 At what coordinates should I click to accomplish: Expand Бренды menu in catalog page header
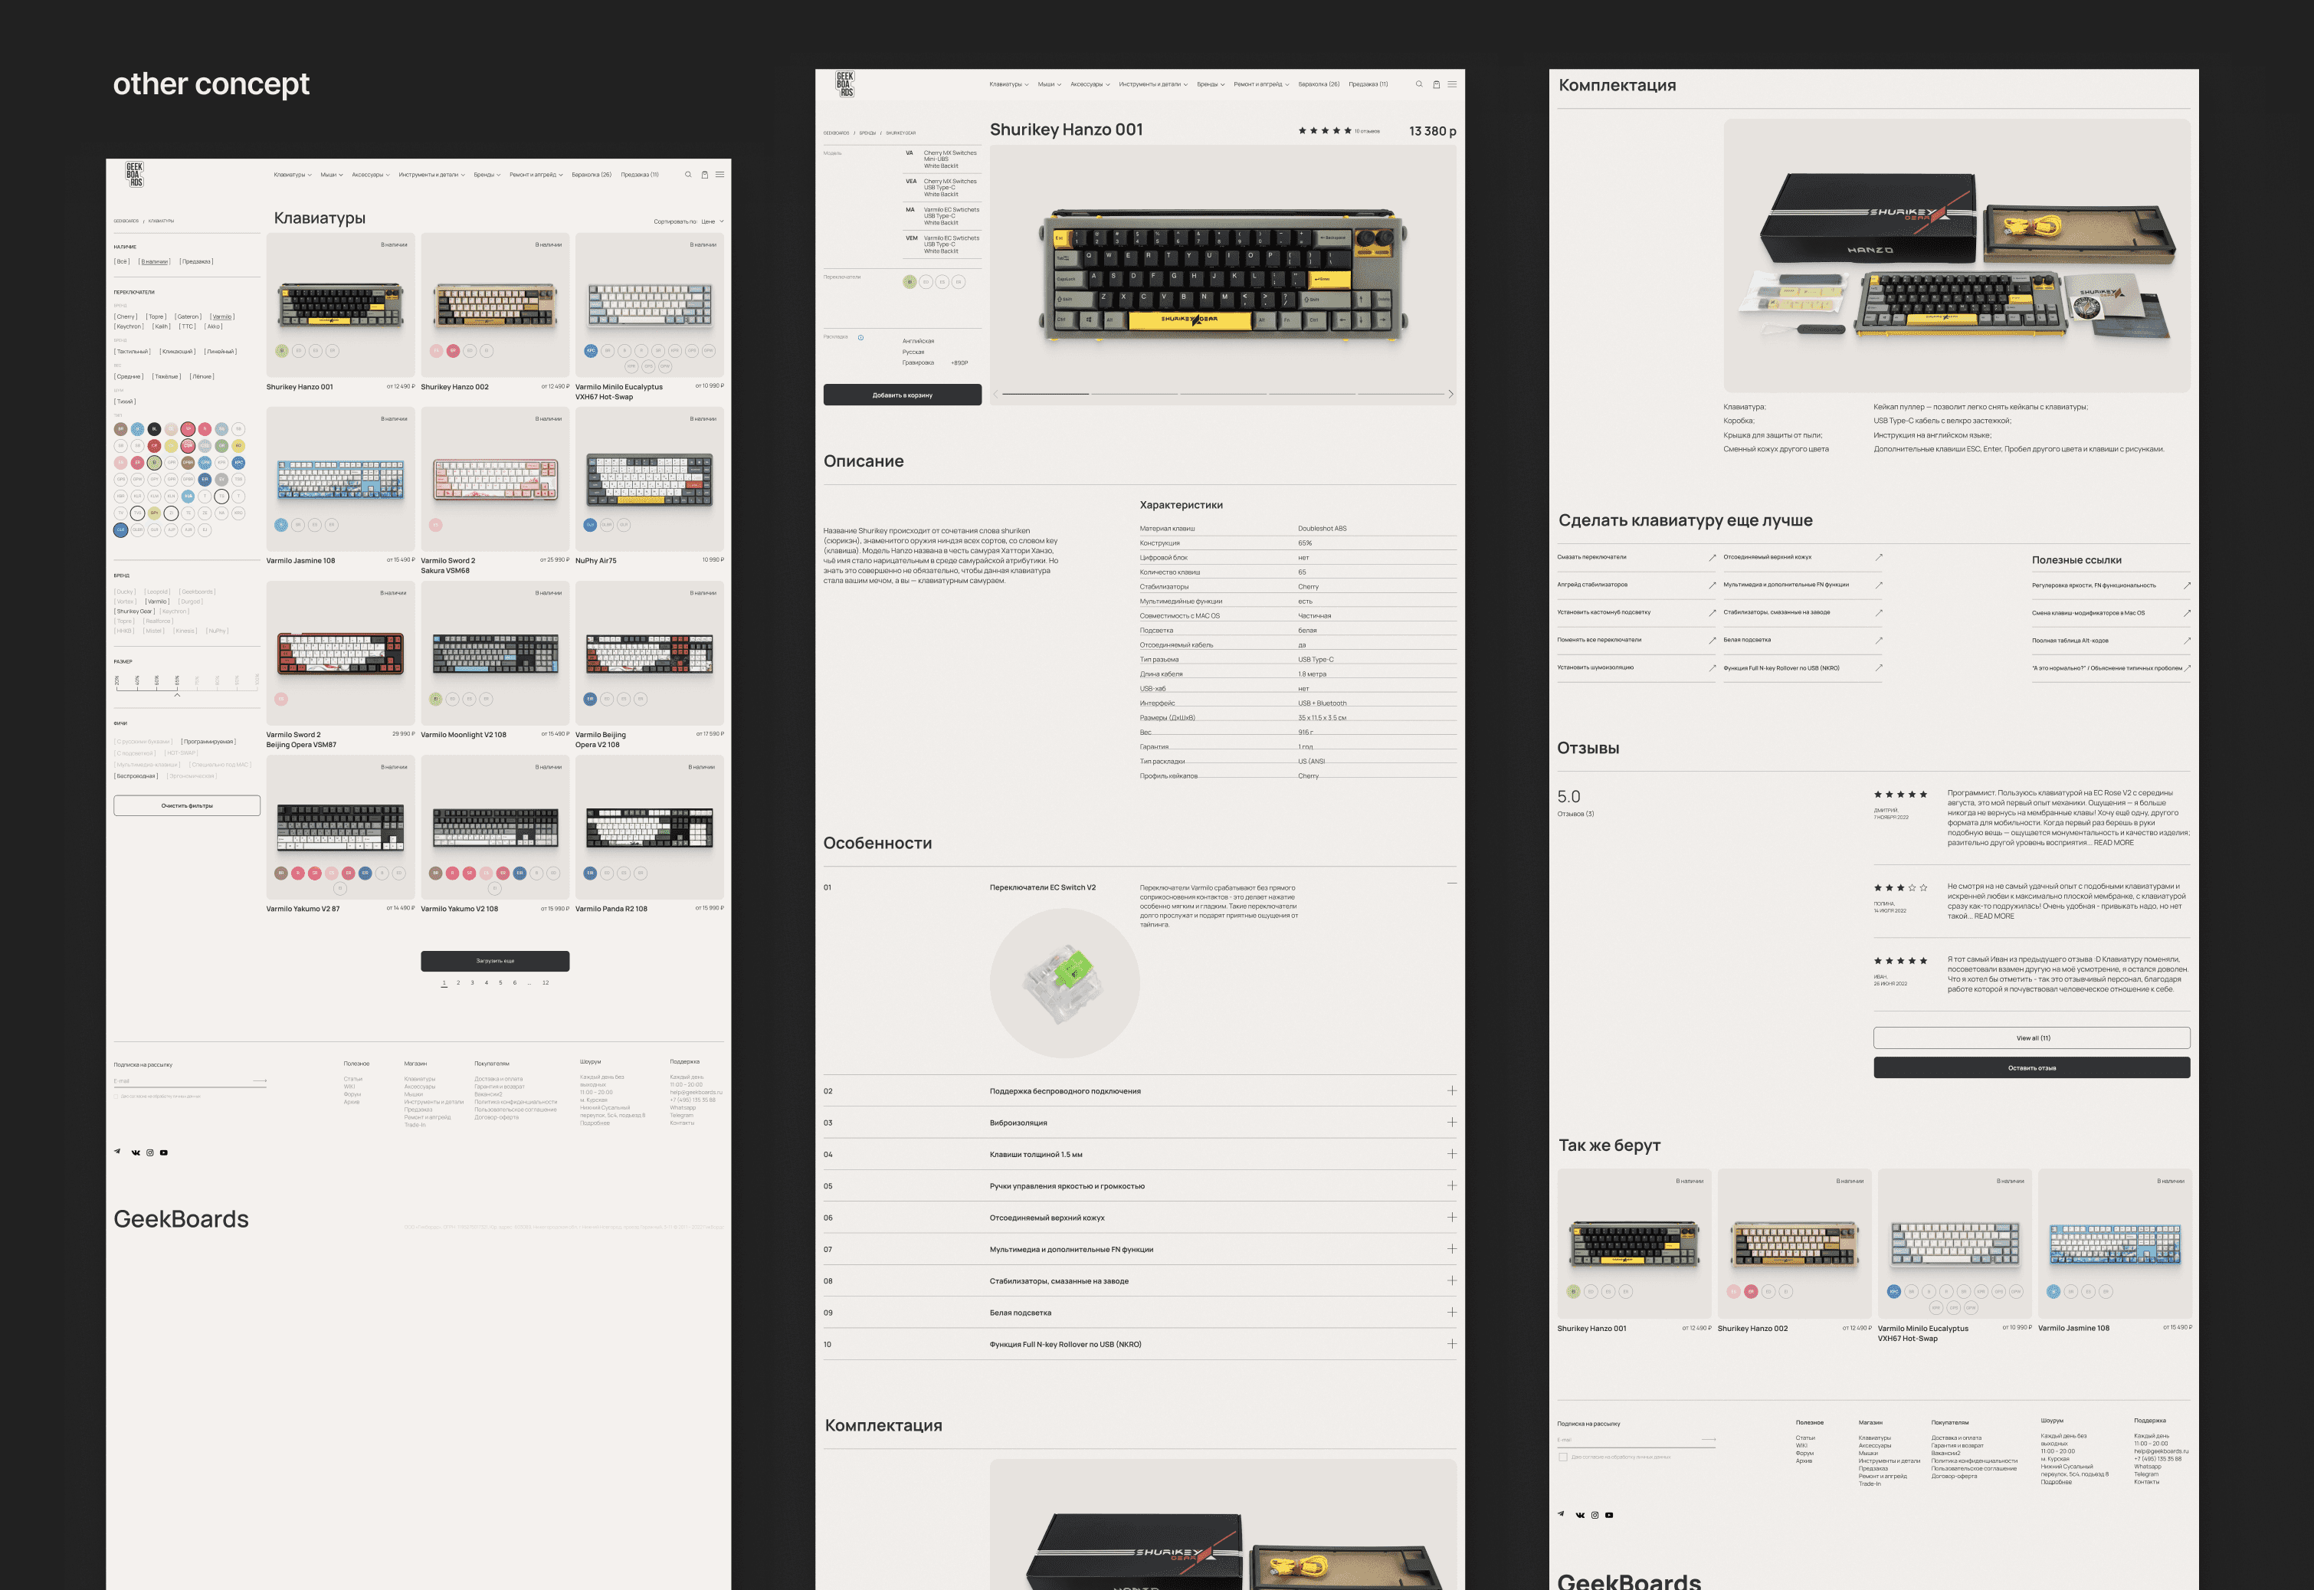(x=486, y=175)
